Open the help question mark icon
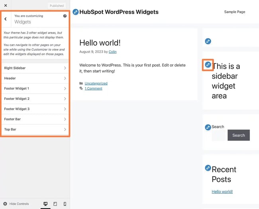The width and height of the screenshot is (259, 209). [x=65, y=16]
